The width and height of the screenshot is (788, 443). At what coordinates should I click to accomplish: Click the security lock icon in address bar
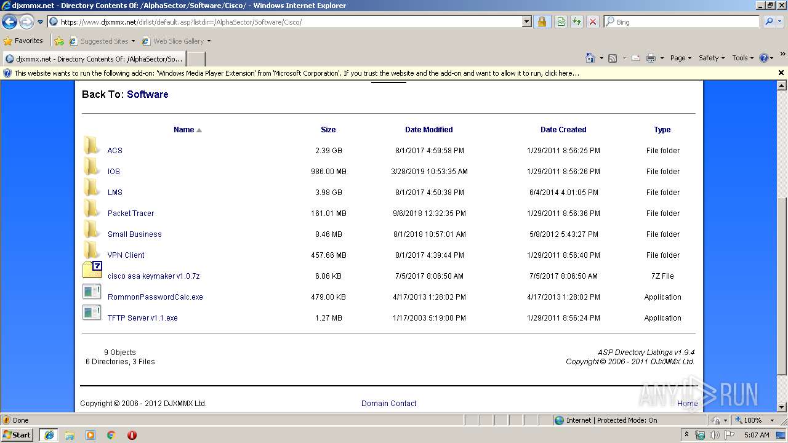[x=542, y=22]
